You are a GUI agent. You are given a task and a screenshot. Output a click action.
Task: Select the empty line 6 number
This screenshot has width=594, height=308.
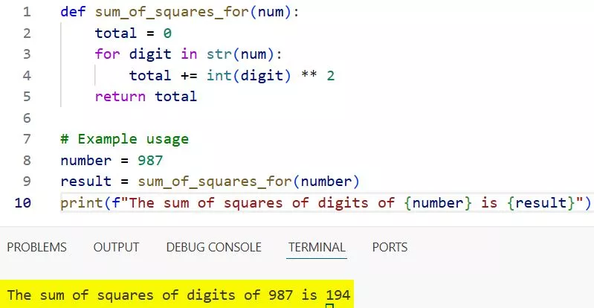tap(28, 118)
